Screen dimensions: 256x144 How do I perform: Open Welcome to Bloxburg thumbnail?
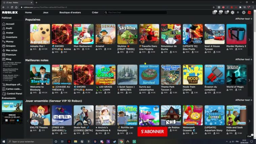(40, 75)
